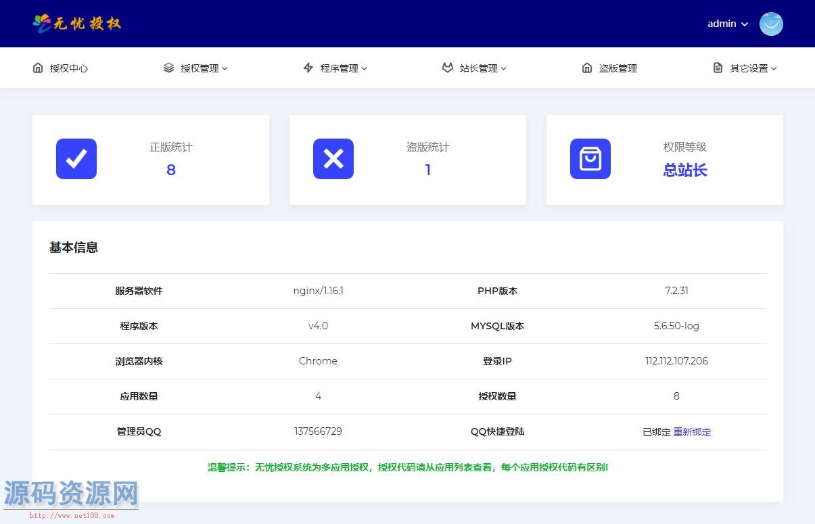Click the 正版统计 card title
The image size is (815, 524).
(171, 147)
